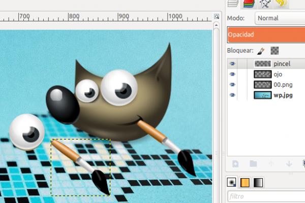
Task: Hide the pincel layer
Action: coord(232,64)
